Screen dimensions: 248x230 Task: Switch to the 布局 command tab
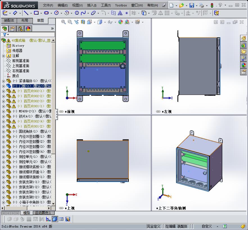click(25, 21)
